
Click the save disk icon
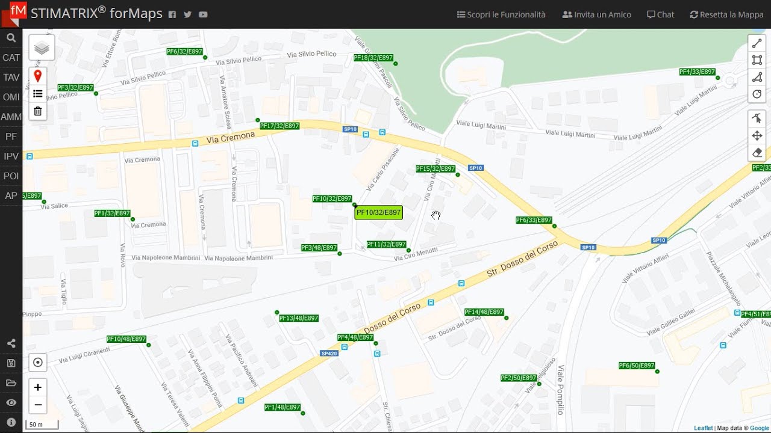[x=11, y=363]
